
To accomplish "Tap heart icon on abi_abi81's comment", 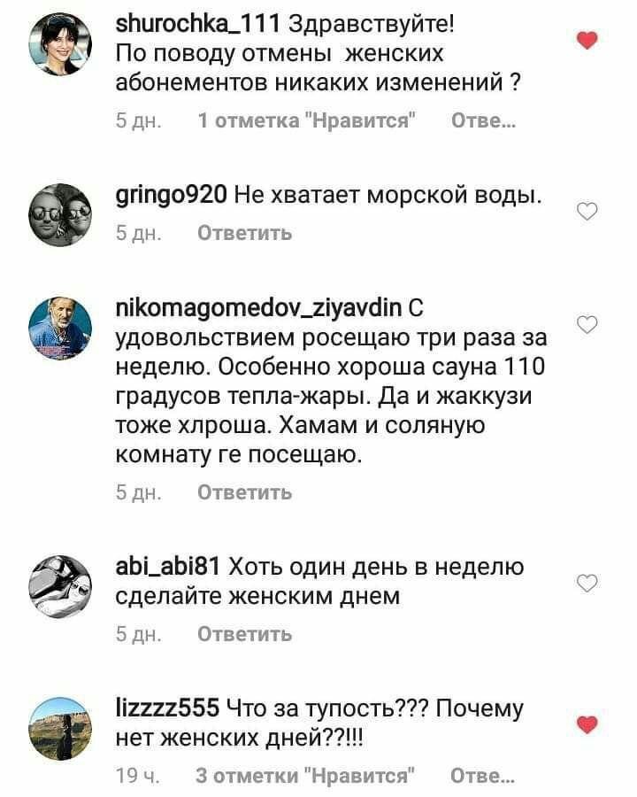I will 587,583.
